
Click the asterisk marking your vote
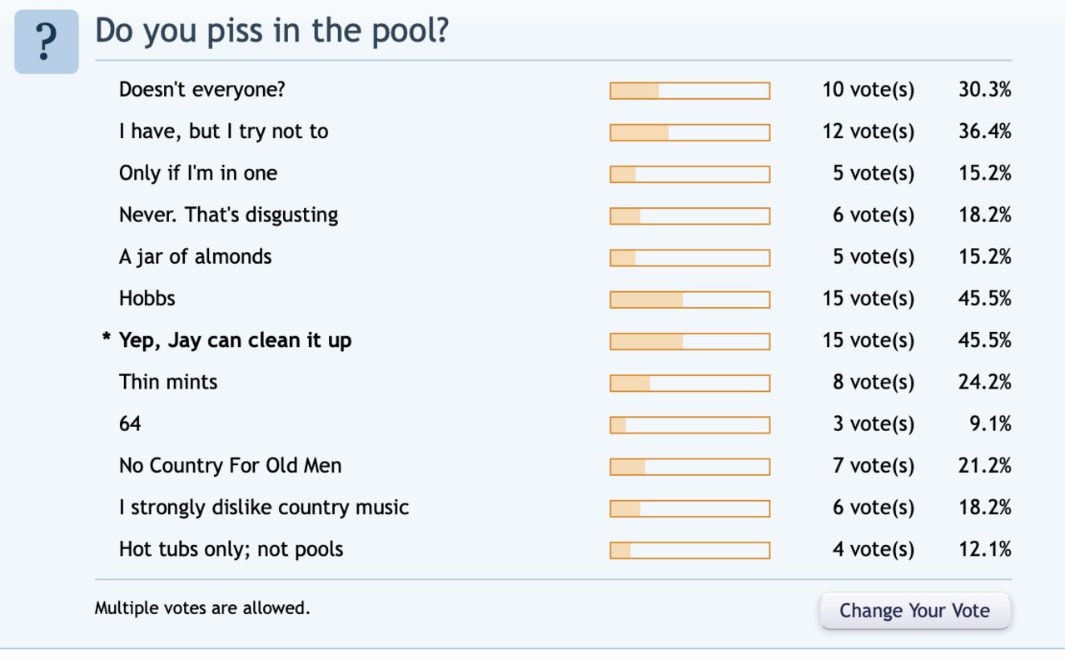(106, 339)
